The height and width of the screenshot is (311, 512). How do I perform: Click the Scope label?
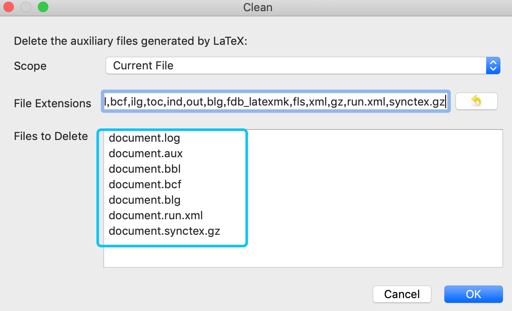click(x=30, y=66)
